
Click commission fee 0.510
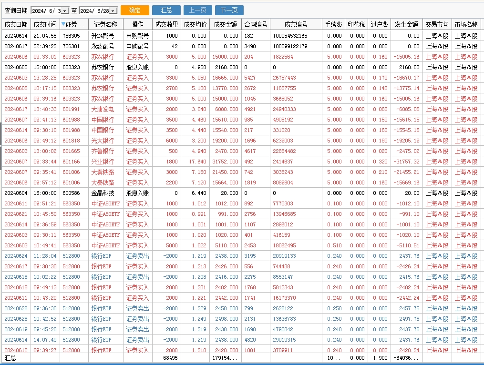coord(334,245)
